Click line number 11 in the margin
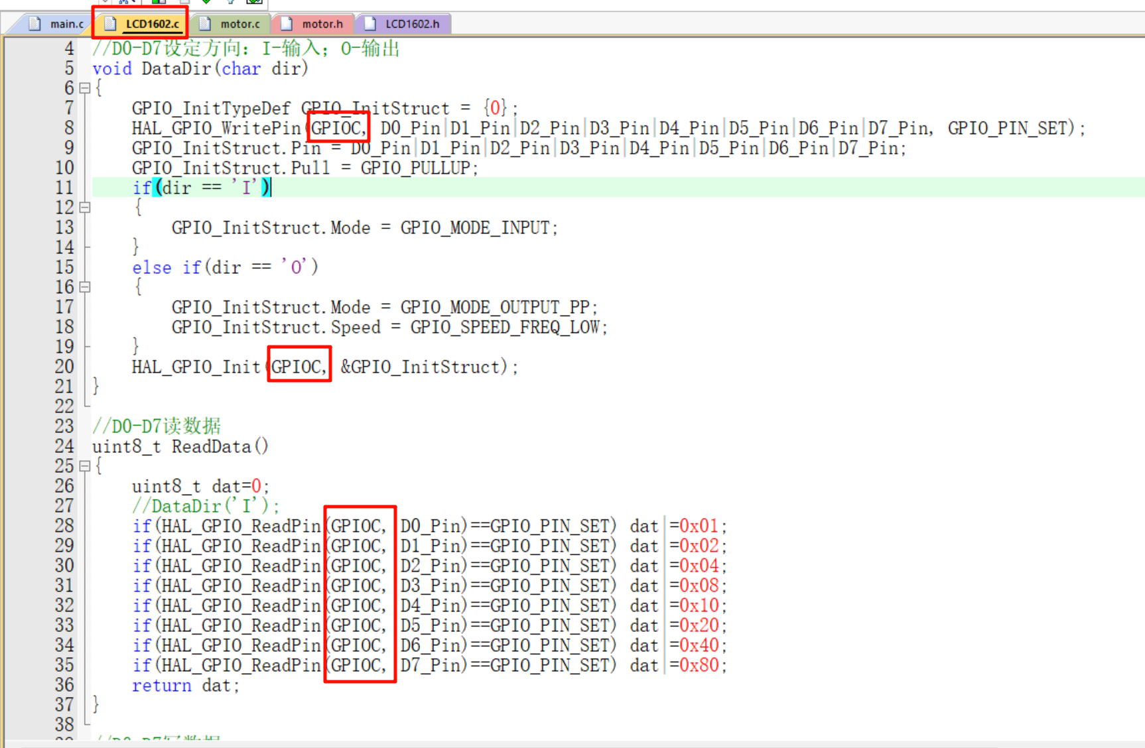 tap(64, 188)
